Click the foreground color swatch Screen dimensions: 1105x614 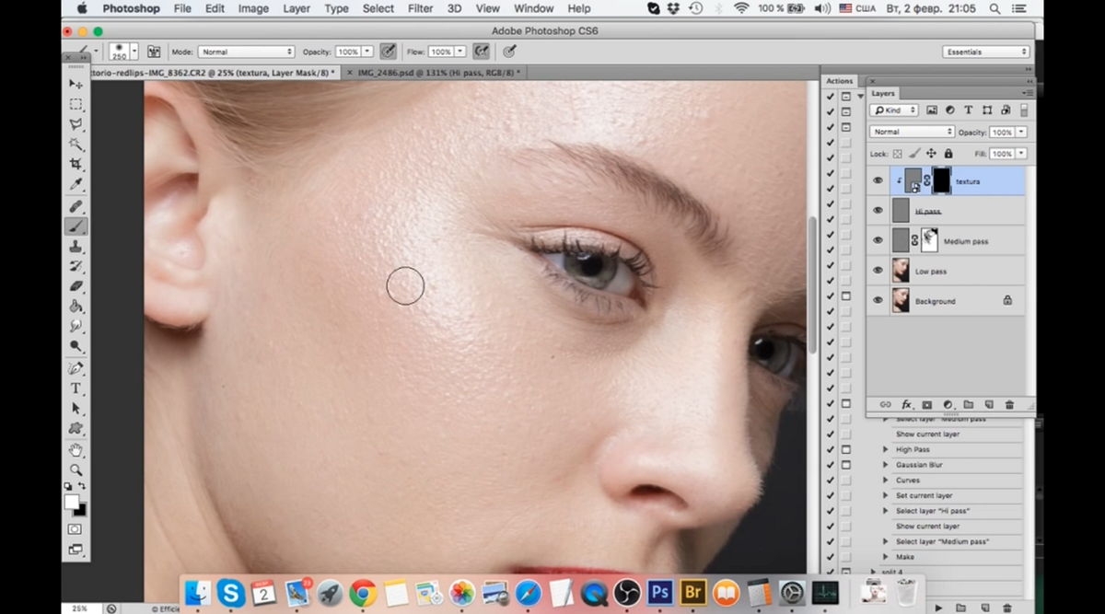71,502
